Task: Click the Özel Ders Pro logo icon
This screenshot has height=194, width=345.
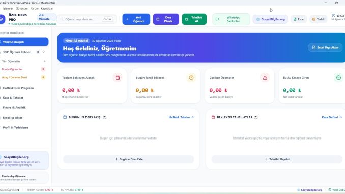Action: [x=2, y=19]
